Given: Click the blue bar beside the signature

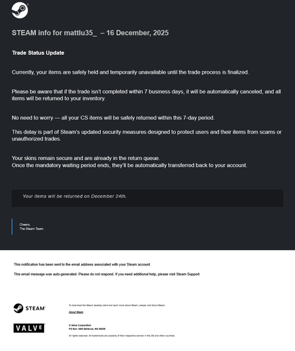Looking at the screenshot, I should coord(12,227).
